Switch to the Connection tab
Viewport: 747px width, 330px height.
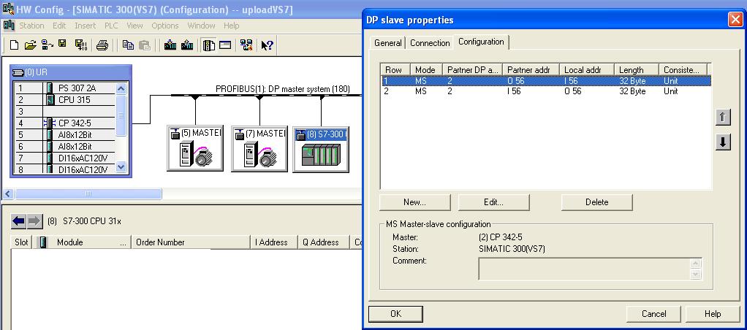tap(430, 43)
